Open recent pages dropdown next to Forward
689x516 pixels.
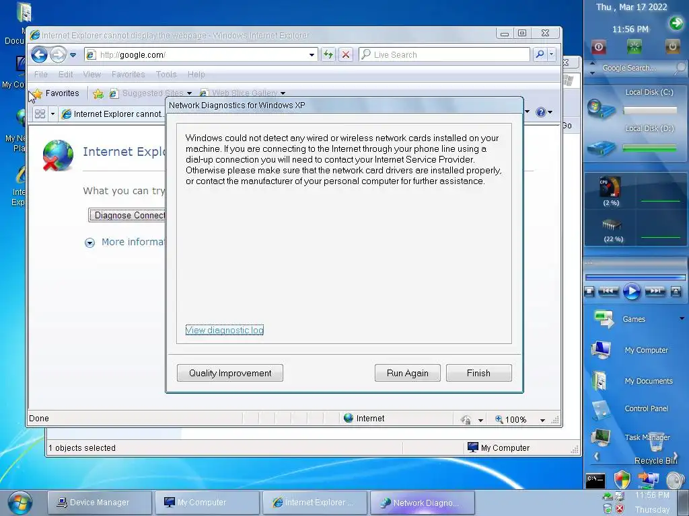pos(73,55)
